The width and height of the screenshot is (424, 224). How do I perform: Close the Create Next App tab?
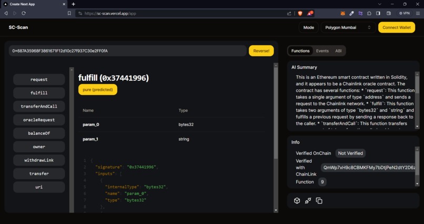pos(64,4)
